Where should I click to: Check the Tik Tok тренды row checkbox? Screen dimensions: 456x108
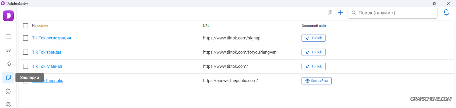tap(26, 52)
